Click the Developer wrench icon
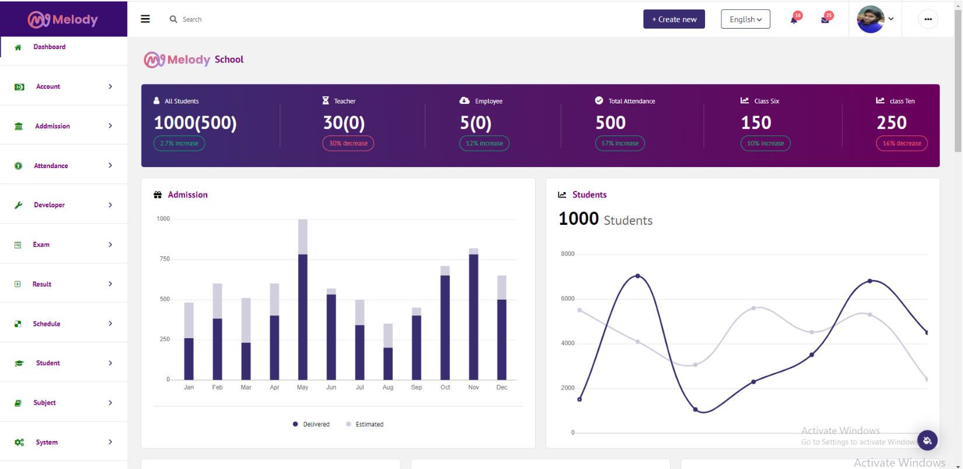 point(18,205)
